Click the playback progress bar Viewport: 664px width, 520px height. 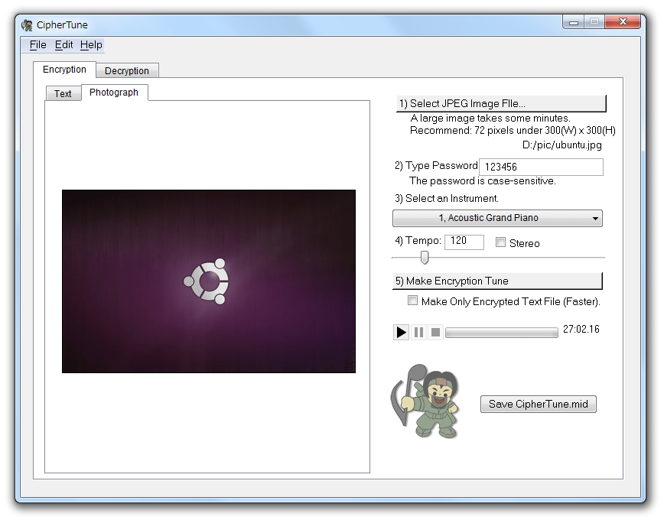click(x=501, y=333)
